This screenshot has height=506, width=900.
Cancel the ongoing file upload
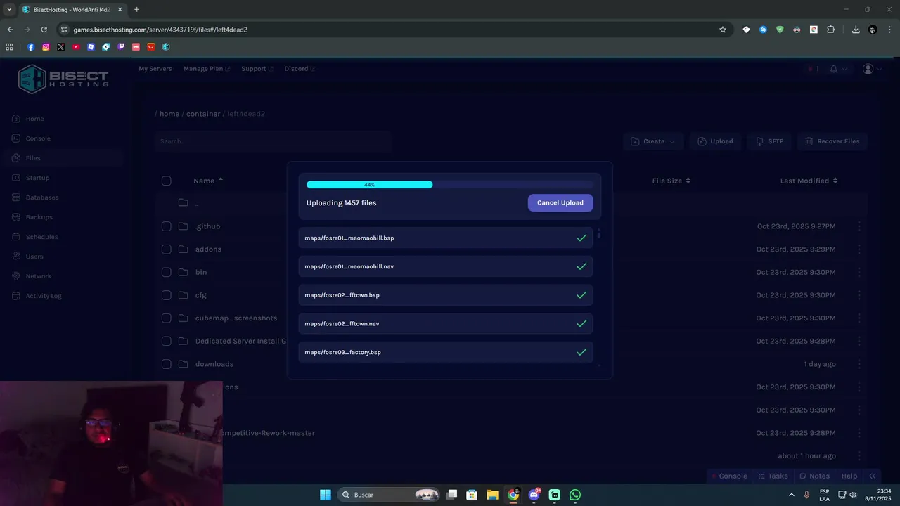click(x=560, y=202)
